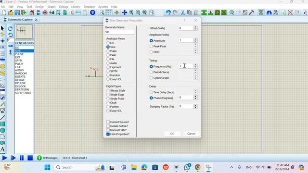The width and height of the screenshot is (308, 173).
Task: Click the Frequency (Hz) spinner arrows
Action: pyautogui.click(x=195, y=66)
